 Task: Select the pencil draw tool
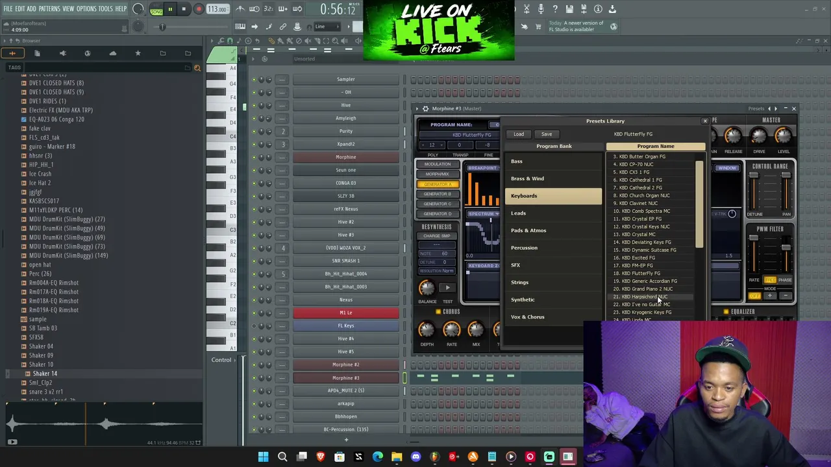[x=272, y=41]
